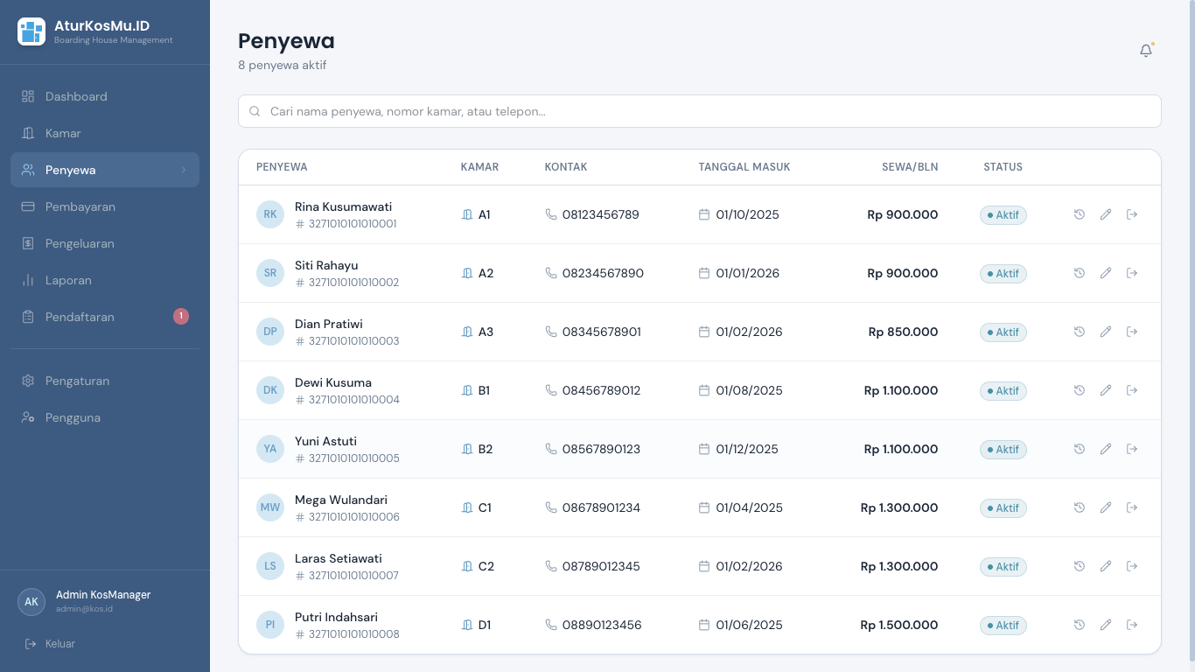The height and width of the screenshot is (672, 1195).
Task: Click the edit pencil for Dewi Kusuma
Action: 1106,390
